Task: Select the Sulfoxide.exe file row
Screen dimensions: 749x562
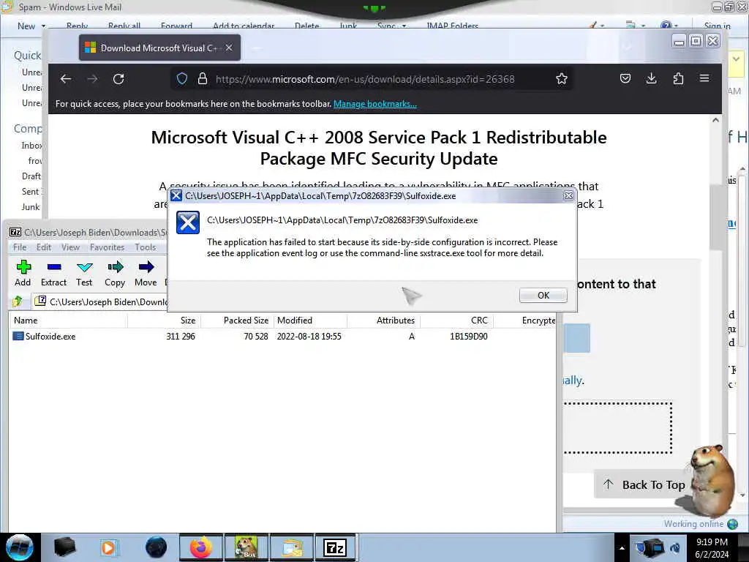Action: point(282,337)
